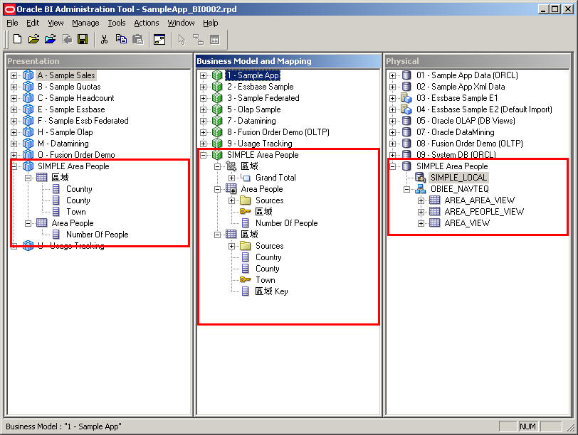The height and width of the screenshot is (435, 578).
Task: Click the Grand Total level icon
Action: (246, 178)
